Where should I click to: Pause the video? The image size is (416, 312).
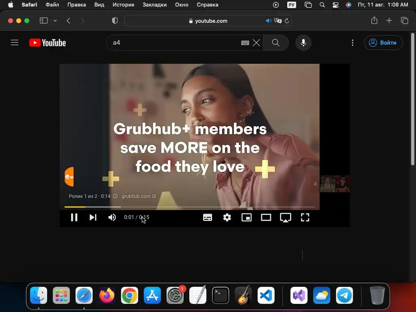(x=74, y=218)
